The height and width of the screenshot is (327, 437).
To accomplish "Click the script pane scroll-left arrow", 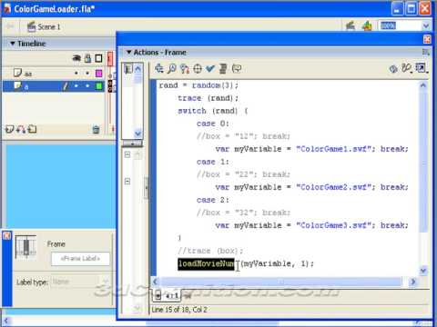I will tap(156, 282).
